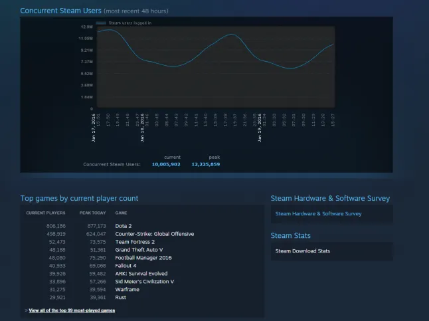Click the Jan 18, 2016 axis label

[142, 128]
